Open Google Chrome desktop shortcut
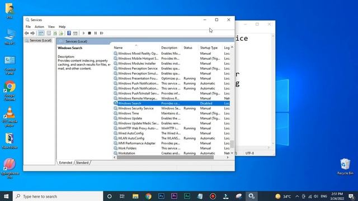This screenshot has width=358, height=201. pyautogui.click(x=10, y=90)
